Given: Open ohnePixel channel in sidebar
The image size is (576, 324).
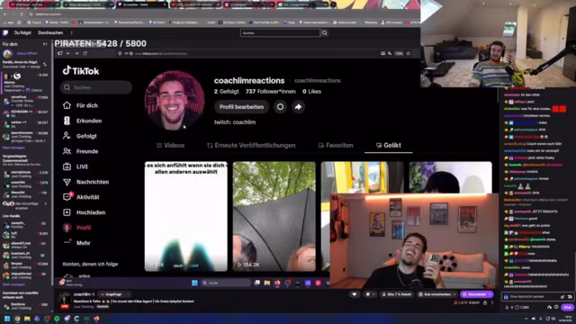Looking at the screenshot, I should (x=25, y=101).
